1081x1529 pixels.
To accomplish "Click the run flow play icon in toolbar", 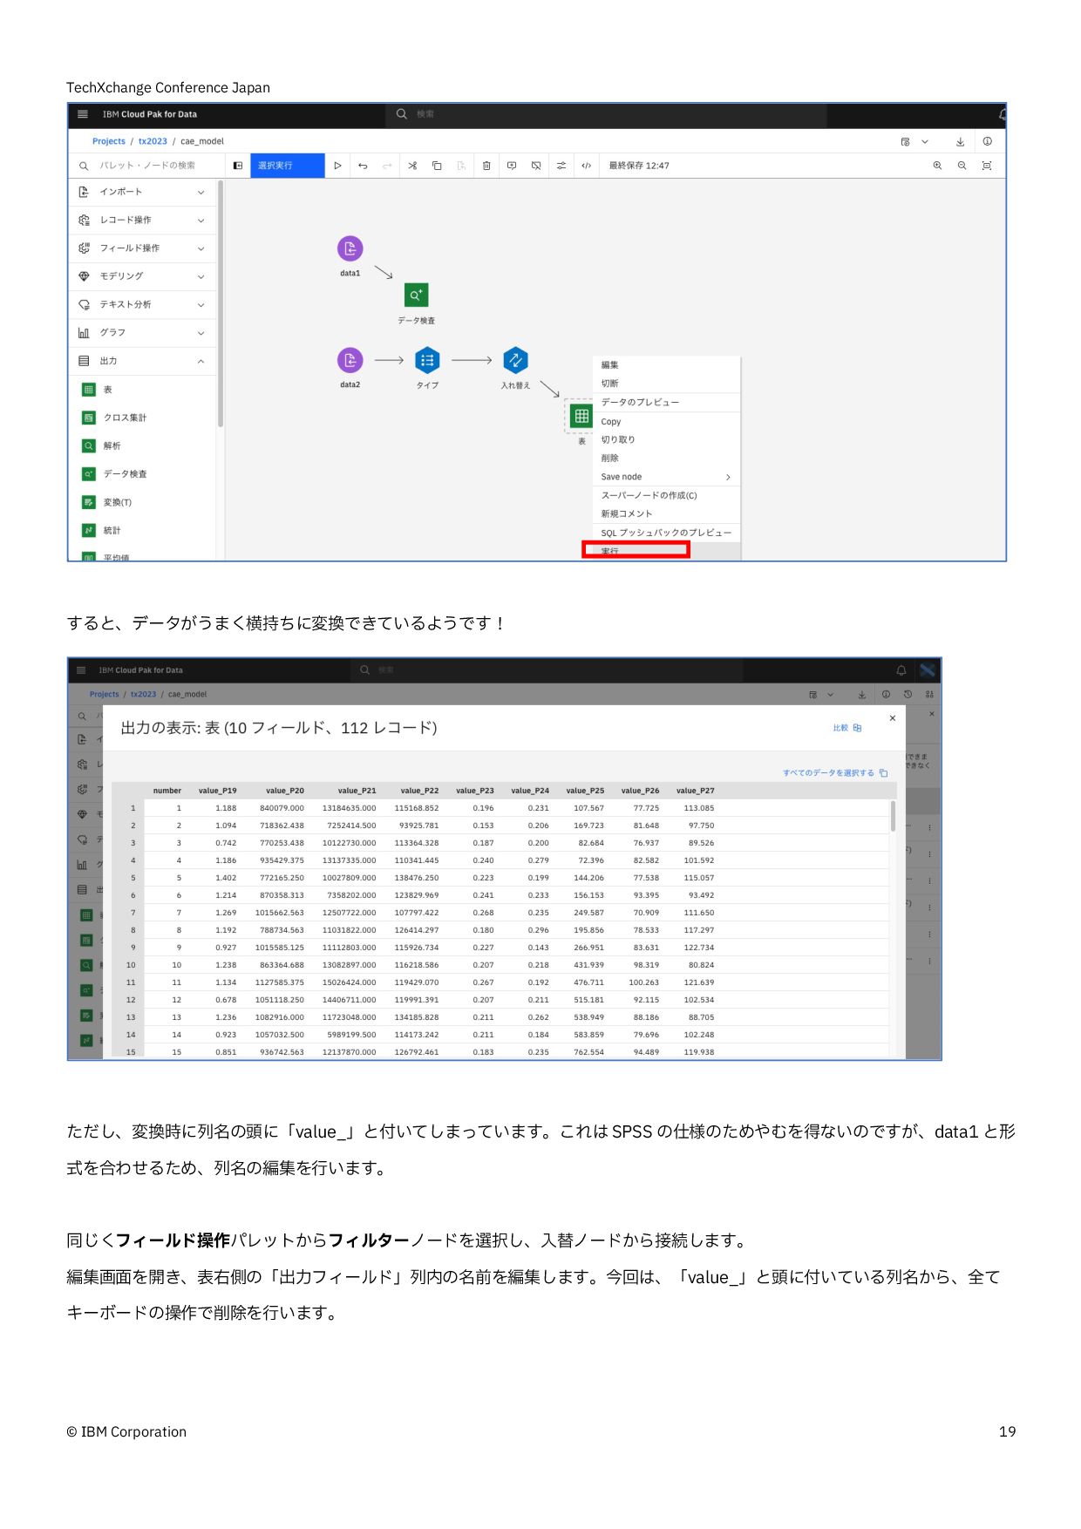I will pyautogui.click(x=337, y=166).
